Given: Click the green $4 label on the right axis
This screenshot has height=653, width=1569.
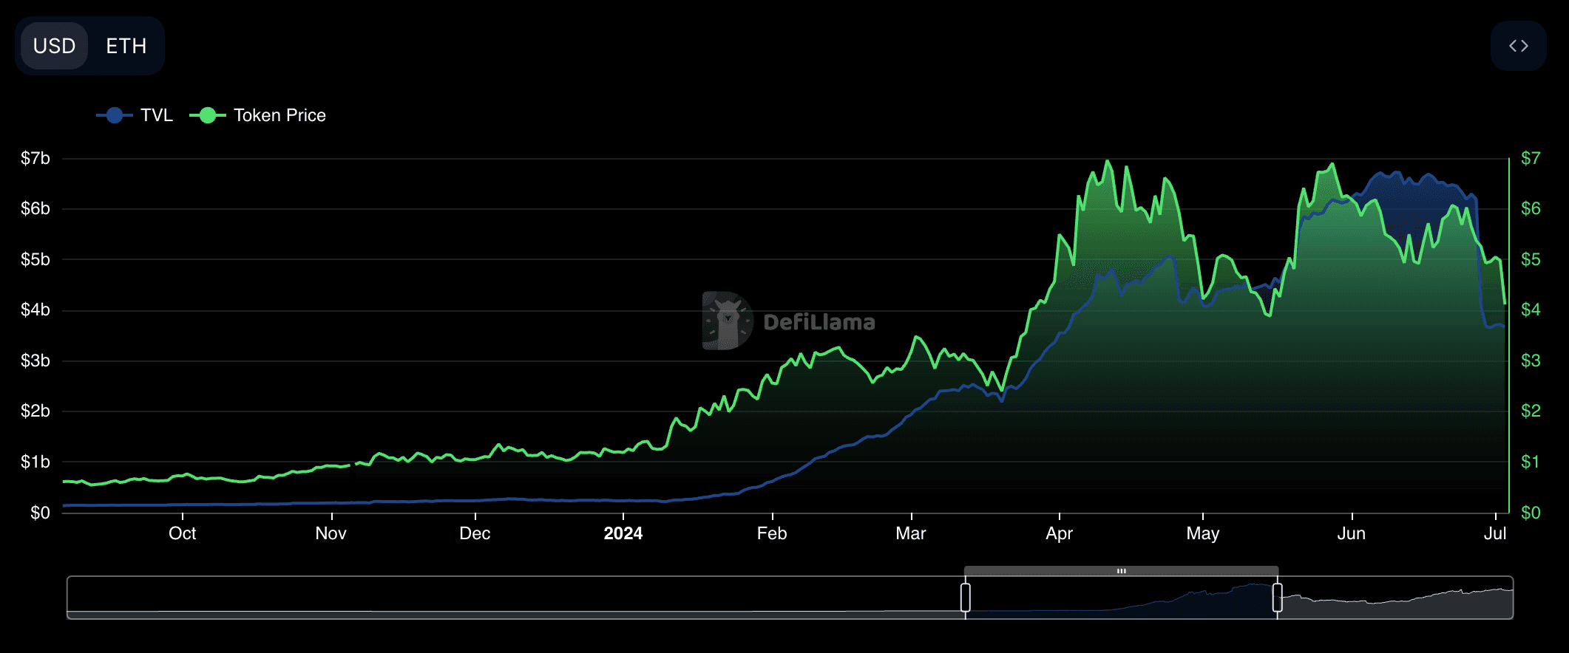Looking at the screenshot, I should click(x=1530, y=310).
